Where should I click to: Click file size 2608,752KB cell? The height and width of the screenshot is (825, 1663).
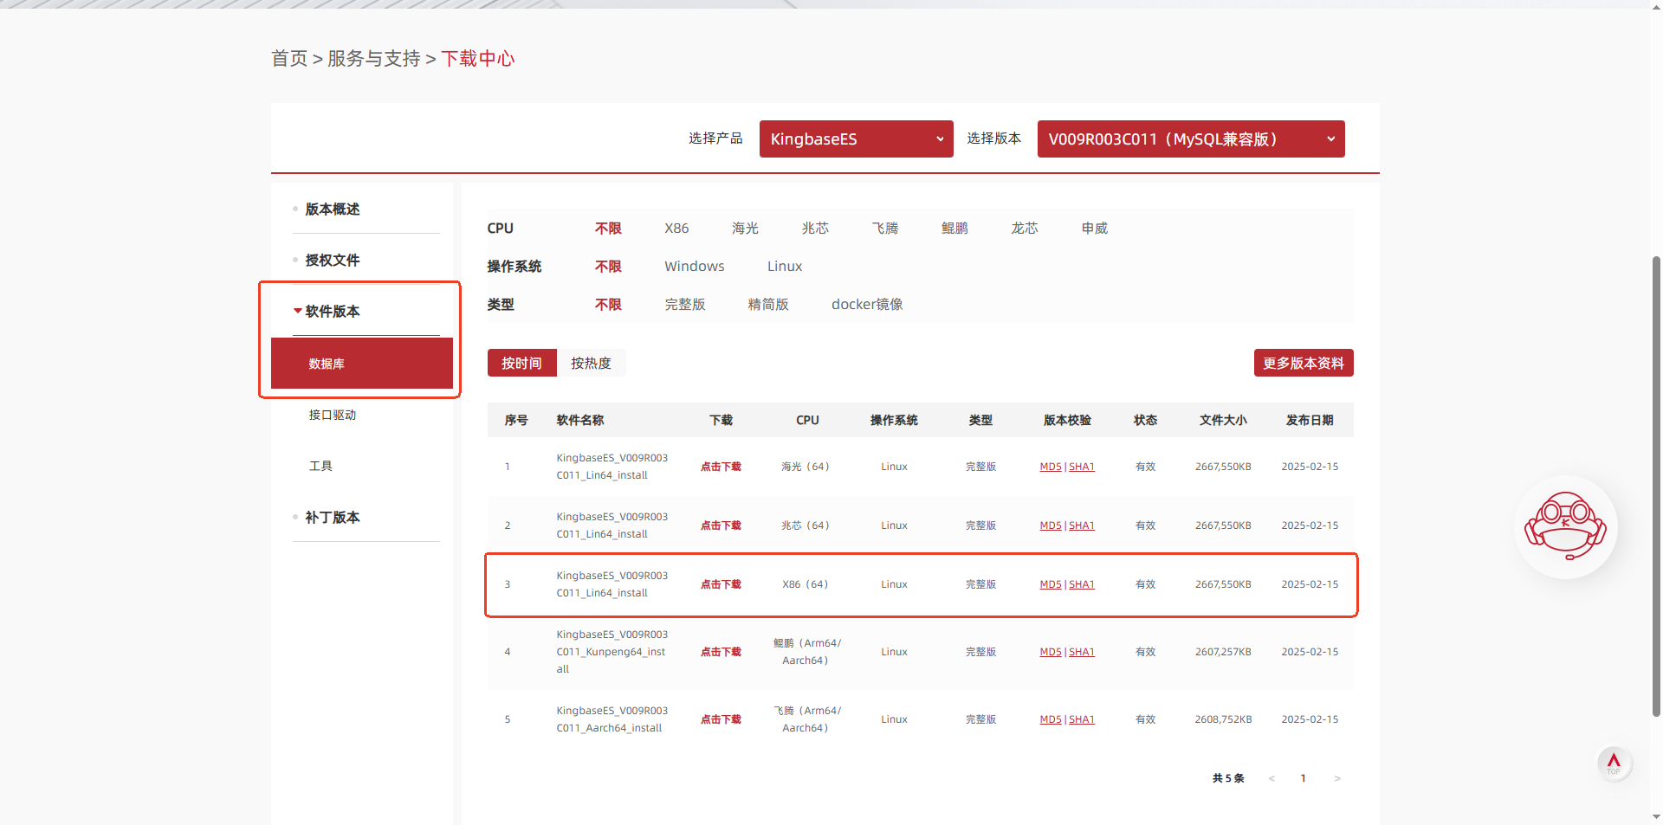pyautogui.click(x=1223, y=719)
